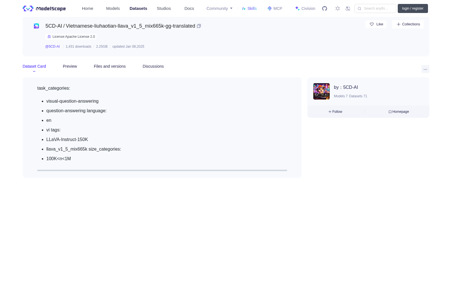
Task: Open the 5CD-AI Homepage
Action: (399, 112)
